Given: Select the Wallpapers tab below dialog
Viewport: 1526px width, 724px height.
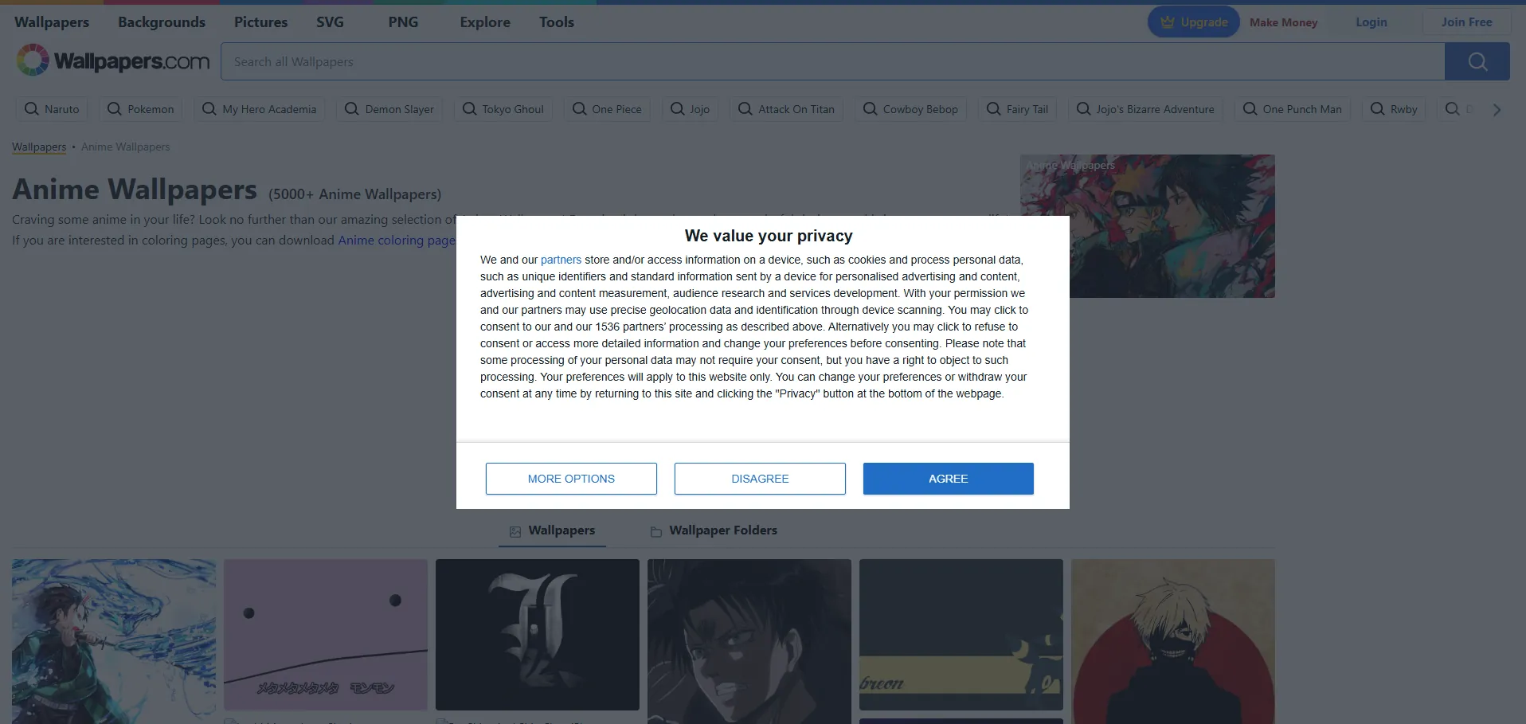Looking at the screenshot, I should pyautogui.click(x=553, y=530).
